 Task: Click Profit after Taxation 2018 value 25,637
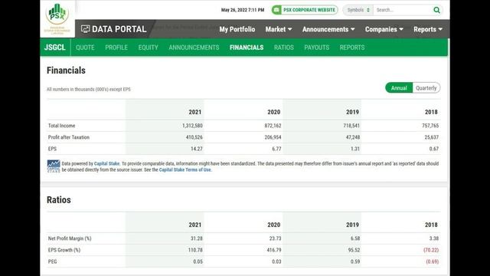point(432,137)
